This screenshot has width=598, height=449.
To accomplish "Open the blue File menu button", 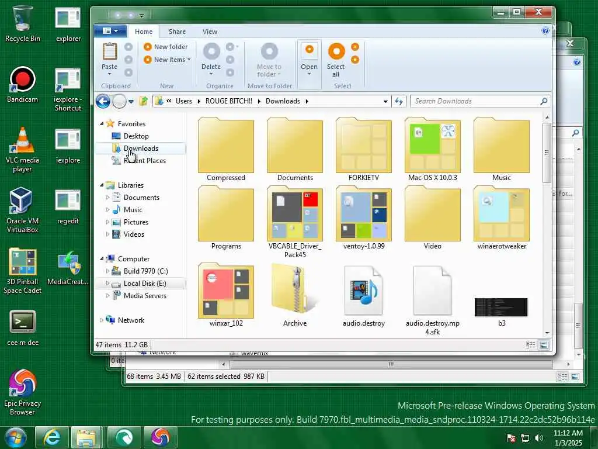I will coord(110,30).
